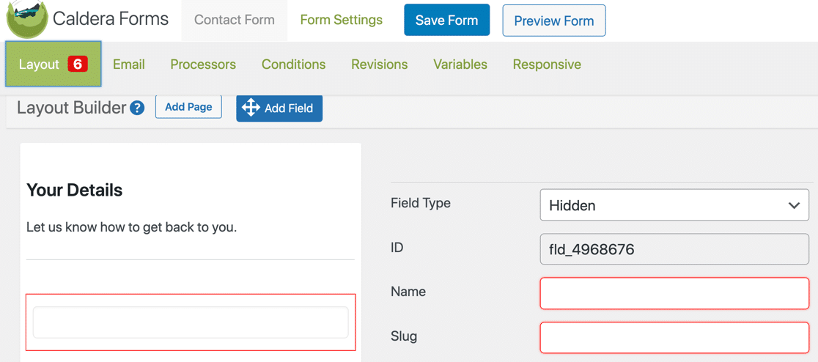
Task: Select the Layout tab
Action: (x=40, y=64)
